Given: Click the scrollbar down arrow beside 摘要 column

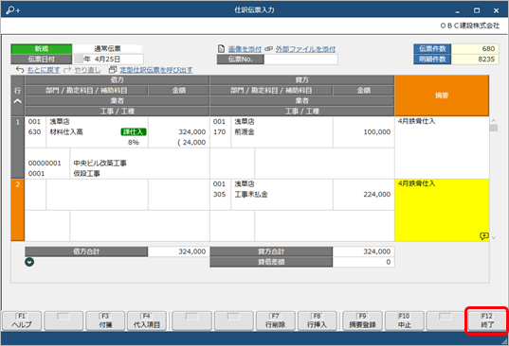Looking at the screenshot, I should [x=494, y=238].
